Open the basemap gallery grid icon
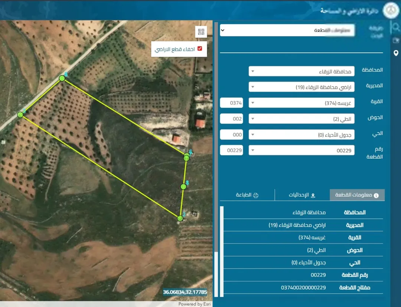401x307 pixels. tap(201, 32)
